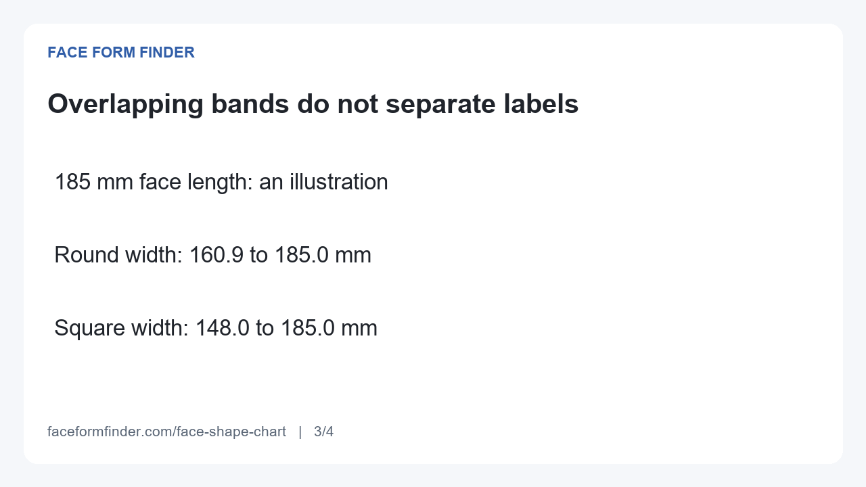Click the 3/4 page indicator
The height and width of the screenshot is (487, 866).
point(323,432)
